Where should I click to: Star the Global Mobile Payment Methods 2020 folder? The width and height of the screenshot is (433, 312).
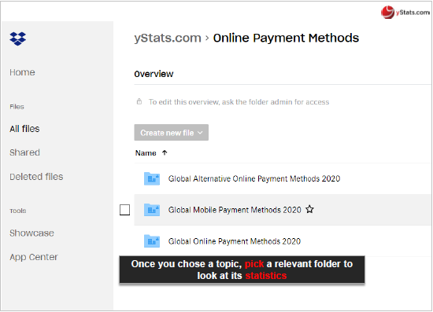click(310, 210)
